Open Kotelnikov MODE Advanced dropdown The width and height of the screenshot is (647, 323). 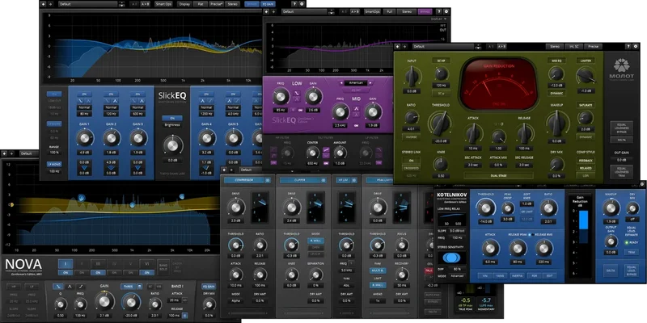[x=456, y=275]
